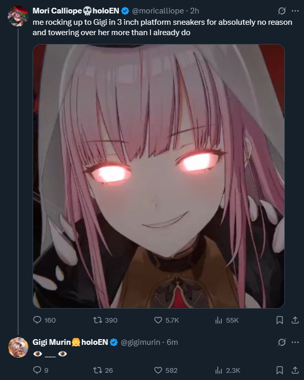Open Grok icon on Gigi Murin's reply
Image resolution: width=304 pixels, height=380 pixels.
[x=282, y=342]
